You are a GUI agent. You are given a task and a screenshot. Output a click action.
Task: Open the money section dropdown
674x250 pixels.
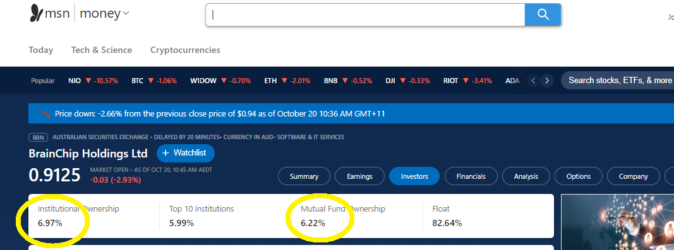point(104,13)
